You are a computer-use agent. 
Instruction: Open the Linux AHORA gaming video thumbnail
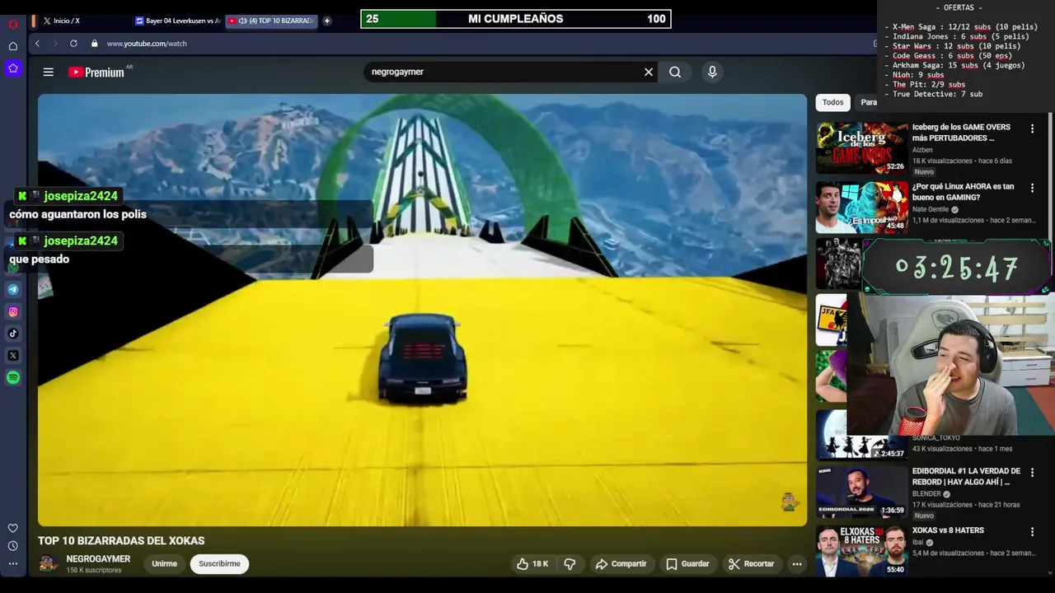861,208
